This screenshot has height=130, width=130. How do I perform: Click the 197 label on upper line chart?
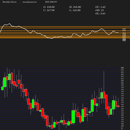coord(124,29)
